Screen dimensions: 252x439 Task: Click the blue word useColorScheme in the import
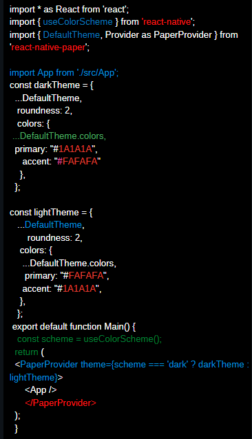pyautogui.click(x=78, y=22)
